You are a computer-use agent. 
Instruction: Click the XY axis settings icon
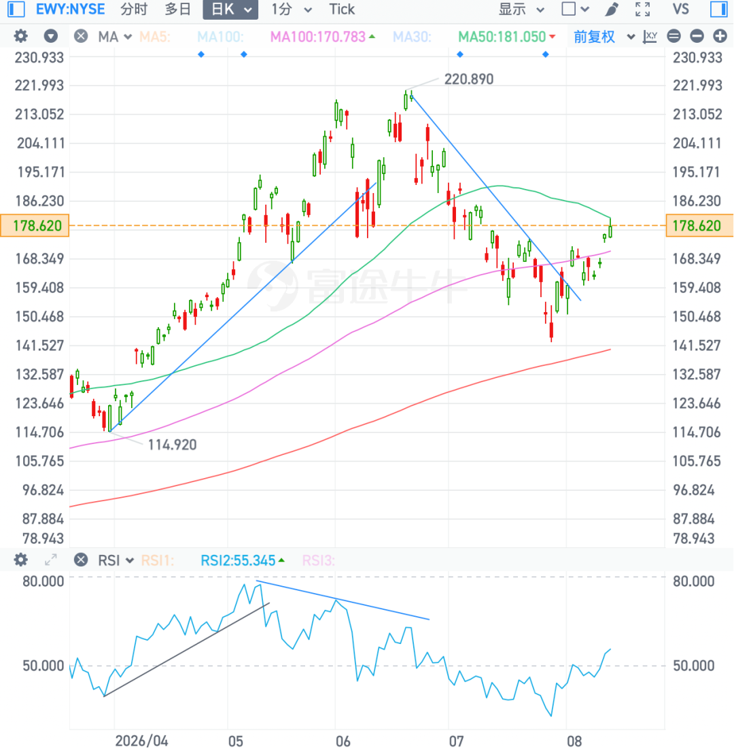point(650,36)
